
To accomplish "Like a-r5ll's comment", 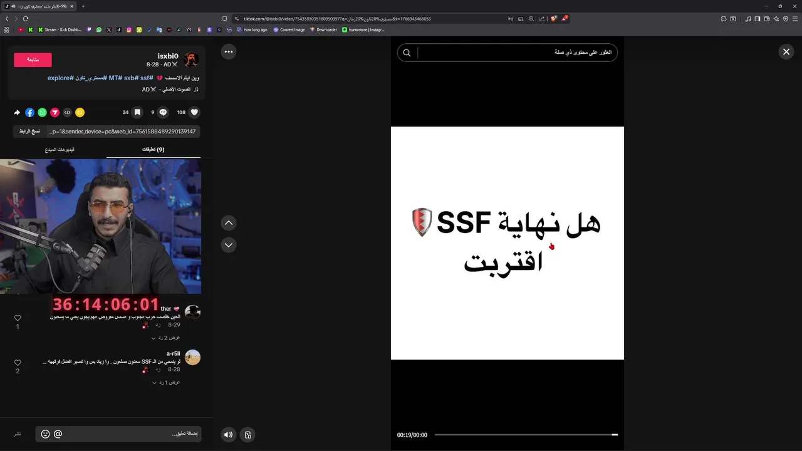I will pyautogui.click(x=18, y=363).
